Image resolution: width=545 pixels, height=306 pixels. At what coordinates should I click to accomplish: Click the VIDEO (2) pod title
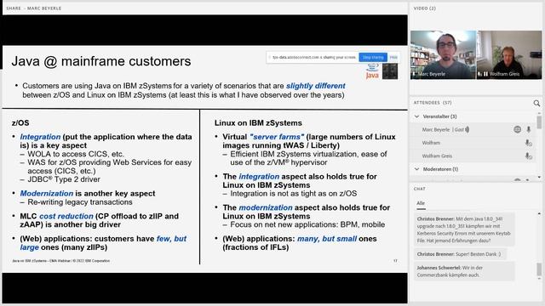point(424,8)
